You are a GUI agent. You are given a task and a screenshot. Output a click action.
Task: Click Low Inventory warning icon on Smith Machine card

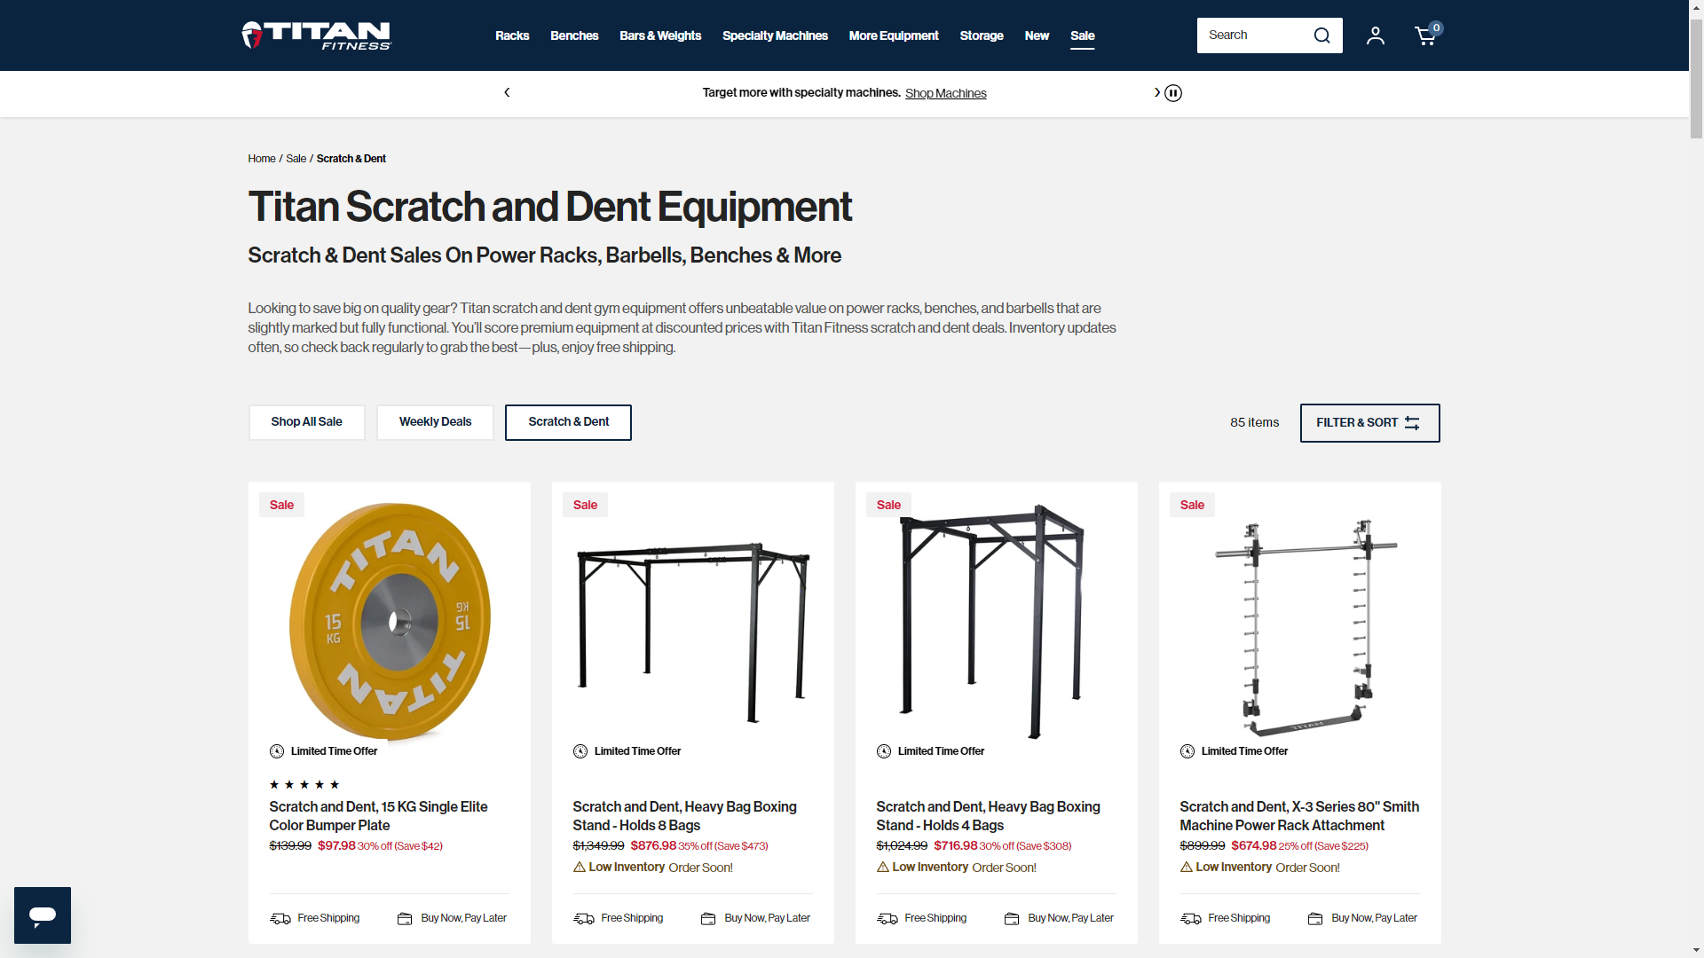[1186, 867]
